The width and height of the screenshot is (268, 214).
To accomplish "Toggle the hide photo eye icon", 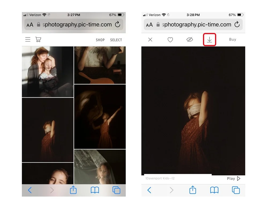I will (x=190, y=40).
